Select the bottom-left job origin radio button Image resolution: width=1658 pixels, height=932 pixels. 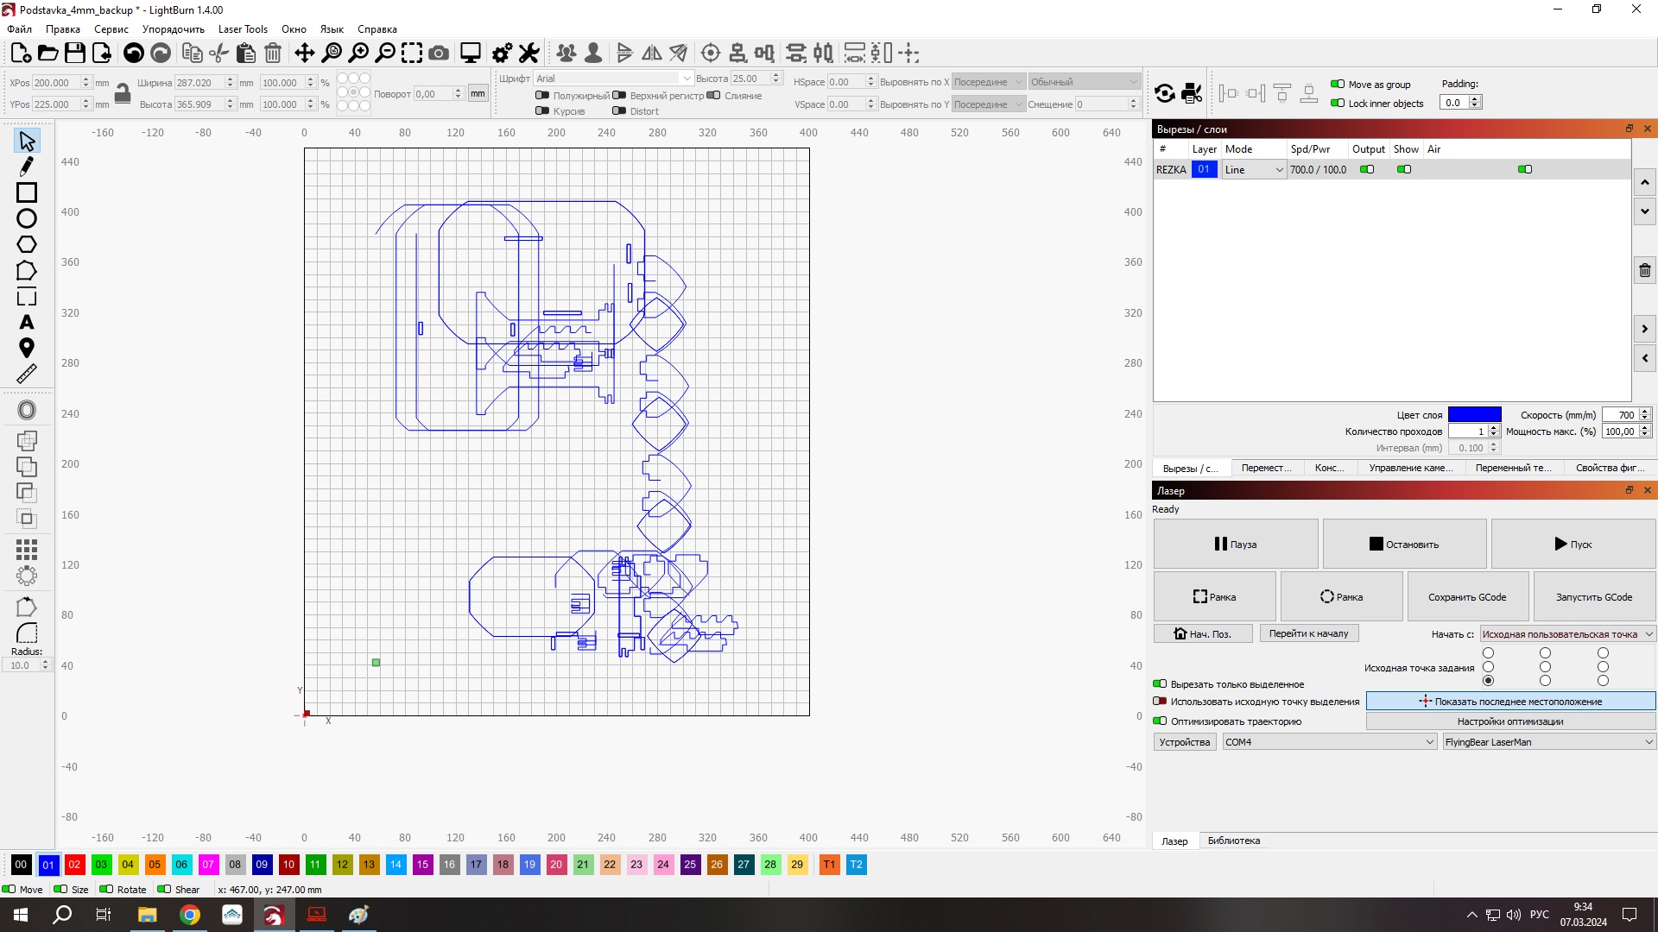click(1488, 681)
